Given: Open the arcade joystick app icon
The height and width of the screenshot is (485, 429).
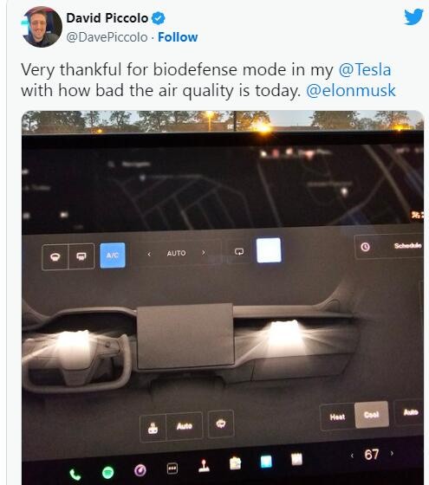Looking at the screenshot, I should [x=204, y=466].
